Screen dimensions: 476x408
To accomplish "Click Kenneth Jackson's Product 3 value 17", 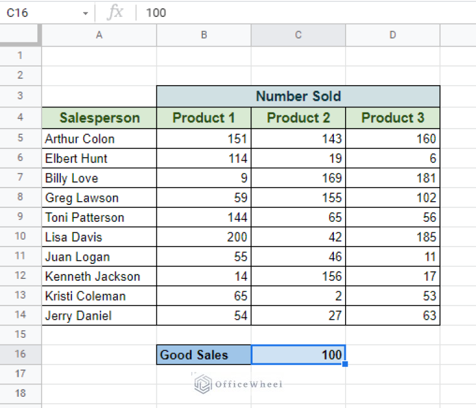I will [x=393, y=276].
